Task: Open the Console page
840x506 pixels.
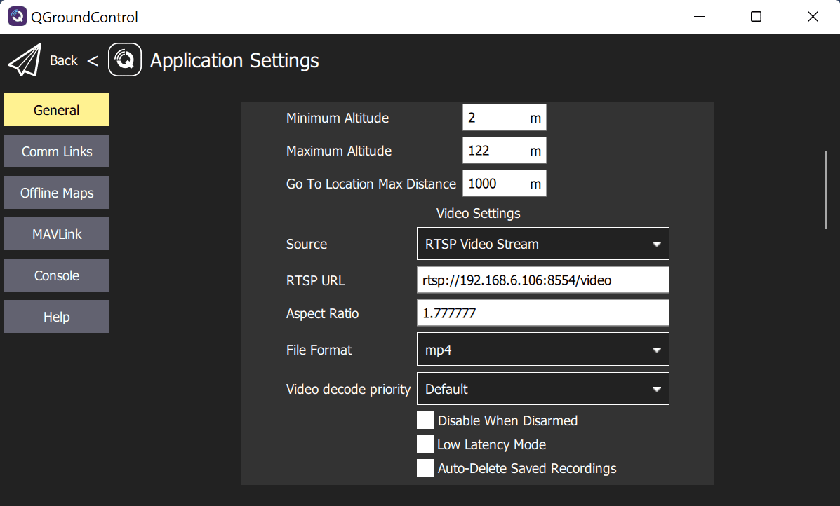Action: point(57,275)
